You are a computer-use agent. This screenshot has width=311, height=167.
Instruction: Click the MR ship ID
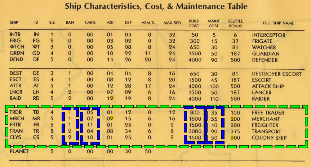(36, 119)
